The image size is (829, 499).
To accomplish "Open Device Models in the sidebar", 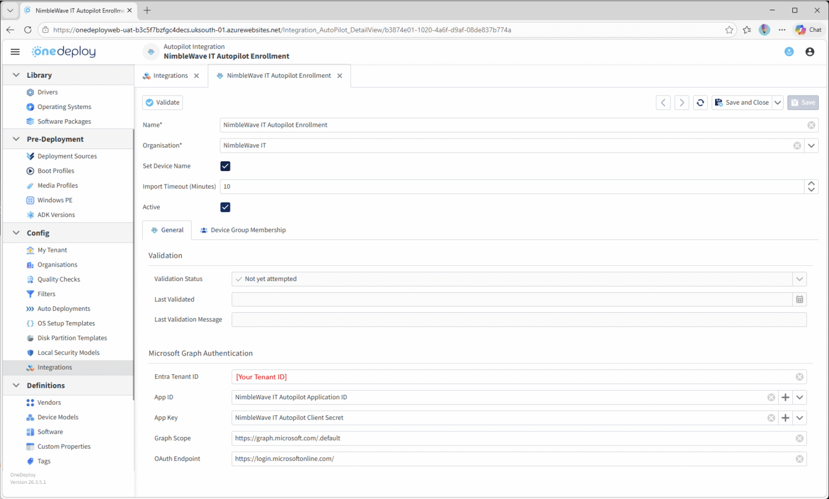I will 58,418.
